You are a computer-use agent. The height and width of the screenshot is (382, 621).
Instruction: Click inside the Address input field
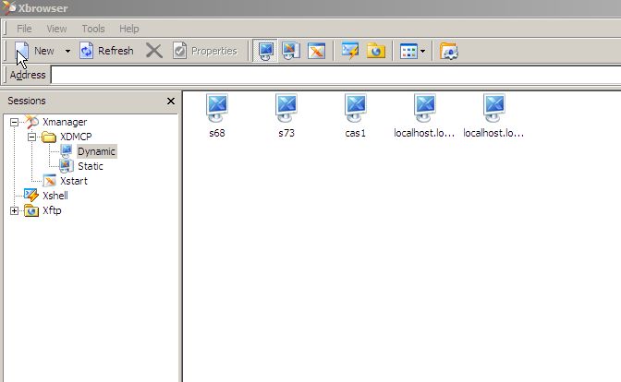coord(335,75)
